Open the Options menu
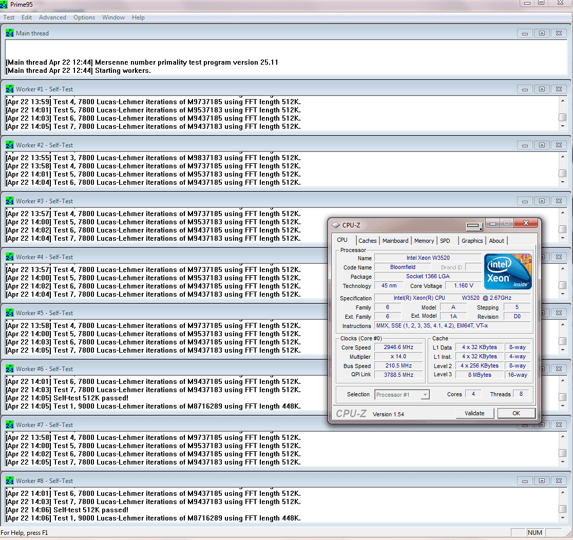 [84, 17]
